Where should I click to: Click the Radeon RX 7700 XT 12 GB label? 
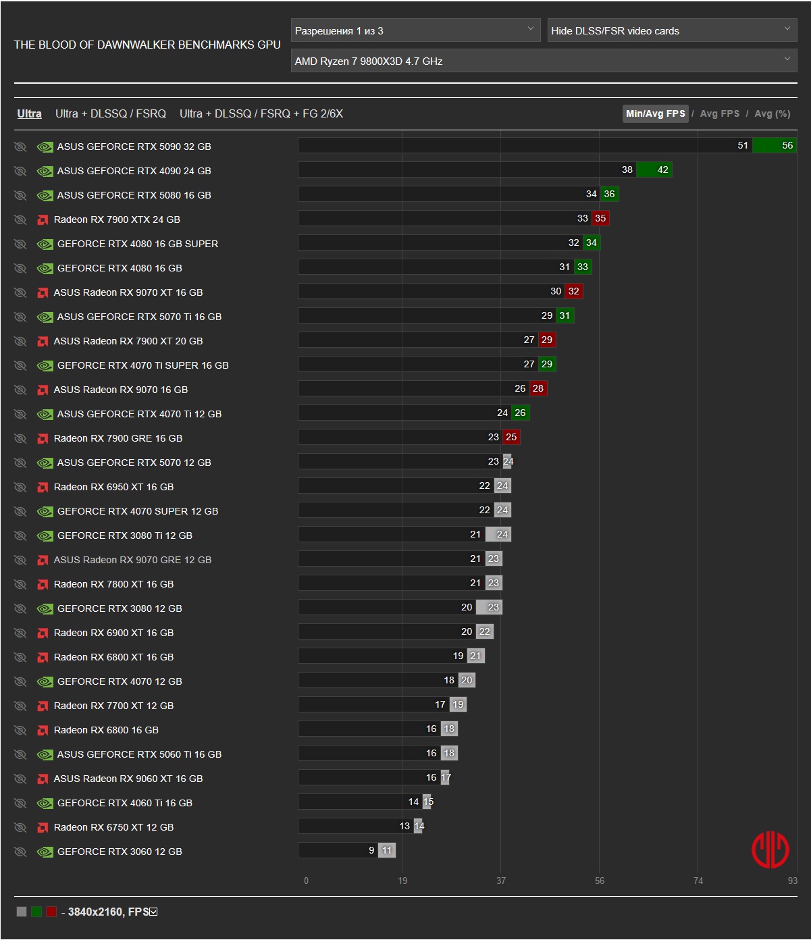click(113, 706)
